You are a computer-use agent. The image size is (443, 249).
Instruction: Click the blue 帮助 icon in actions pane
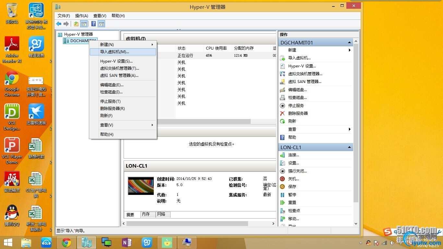(282, 137)
